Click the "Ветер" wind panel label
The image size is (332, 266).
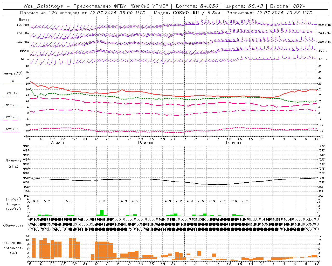(x=24, y=20)
